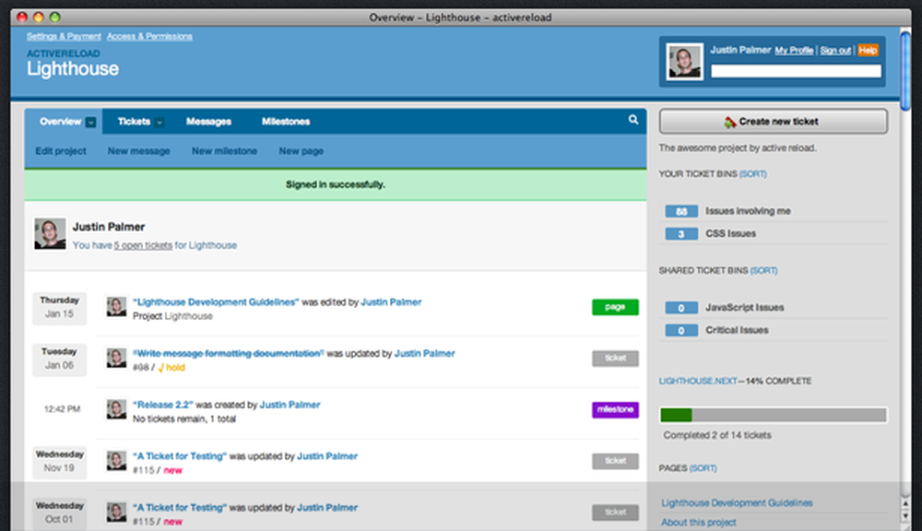The image size is (922, 531).
Task: Click ticket badge in the Nov 19 row
Action: pyautogui.click(x=615, y=461)
